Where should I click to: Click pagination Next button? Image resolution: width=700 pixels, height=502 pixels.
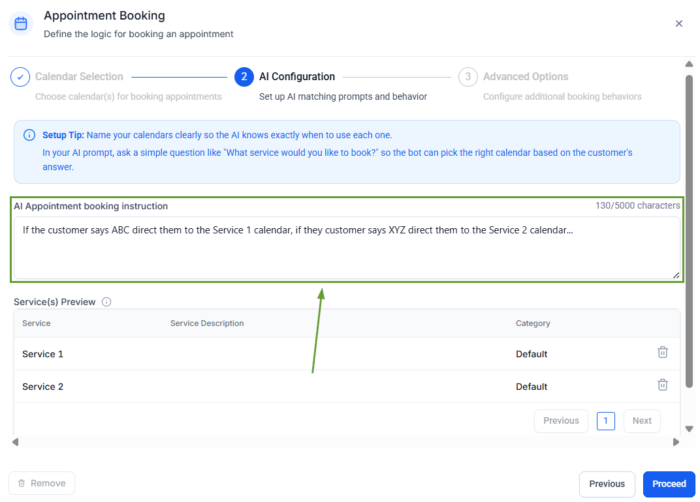click(641, 421)
